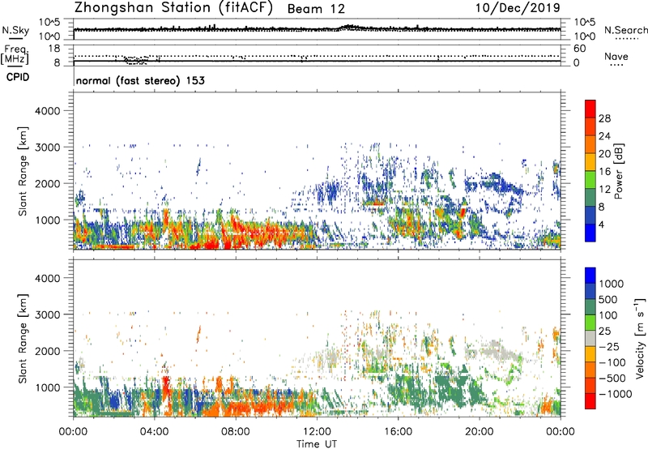Click the 'Velocity [m s-1]' colorbar title
This screenshot has width=648, height=449.
[x=640, y=338]
